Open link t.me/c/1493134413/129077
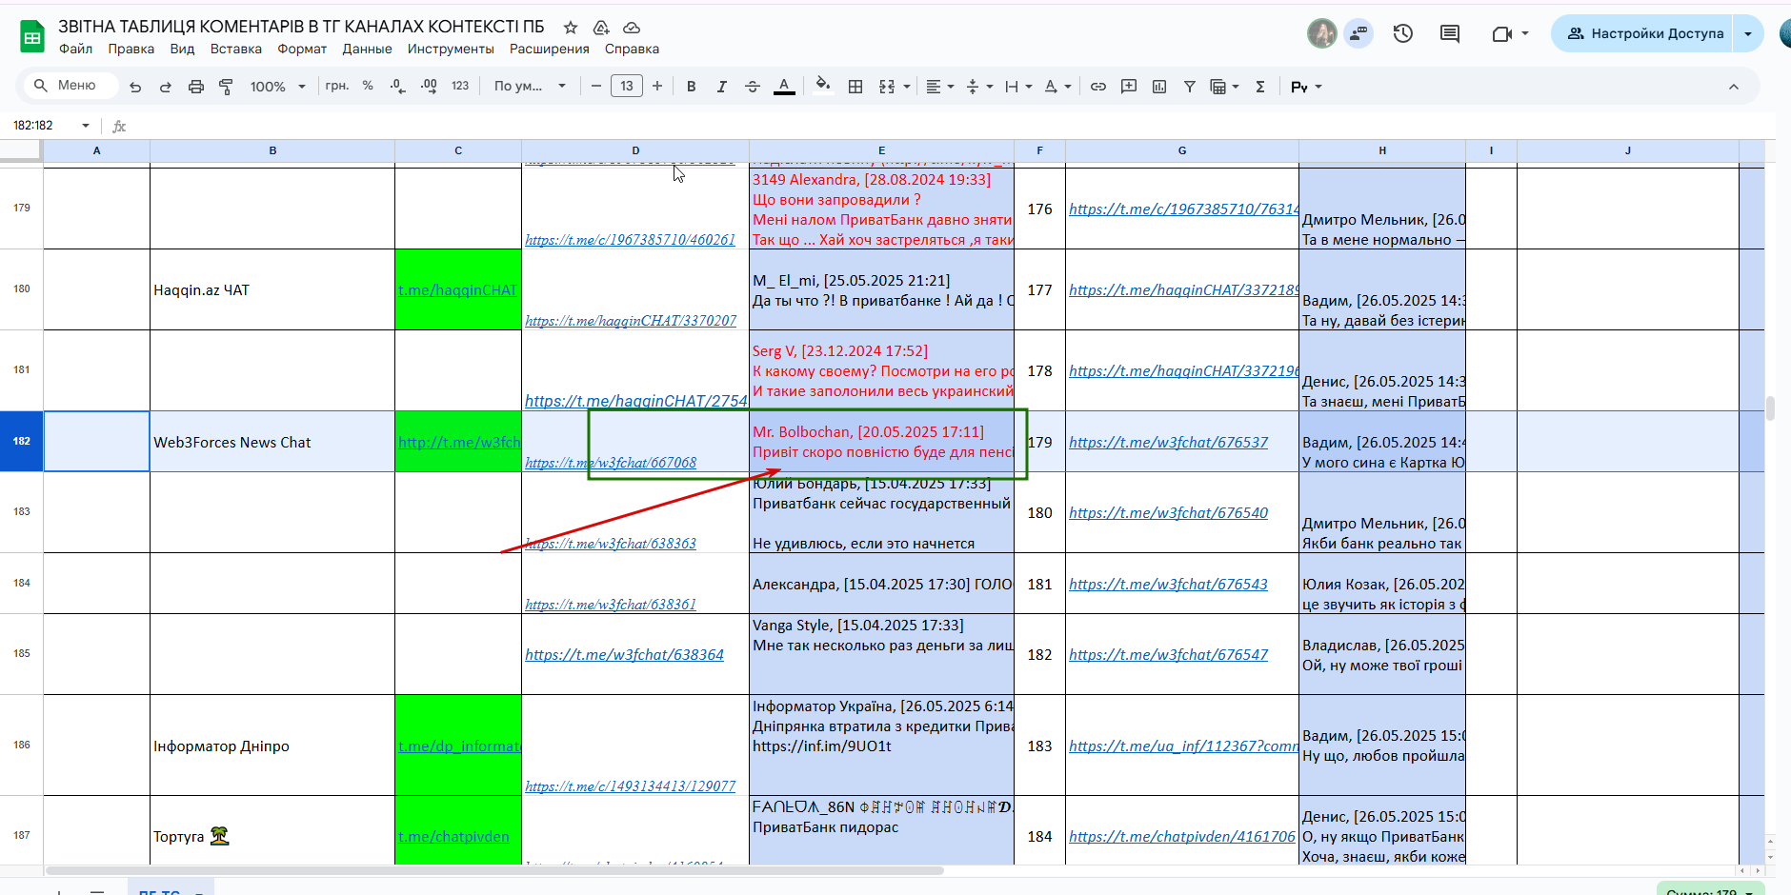This screenshot has height=895, width=1791. pyautogui.click(x=630, y=786)
